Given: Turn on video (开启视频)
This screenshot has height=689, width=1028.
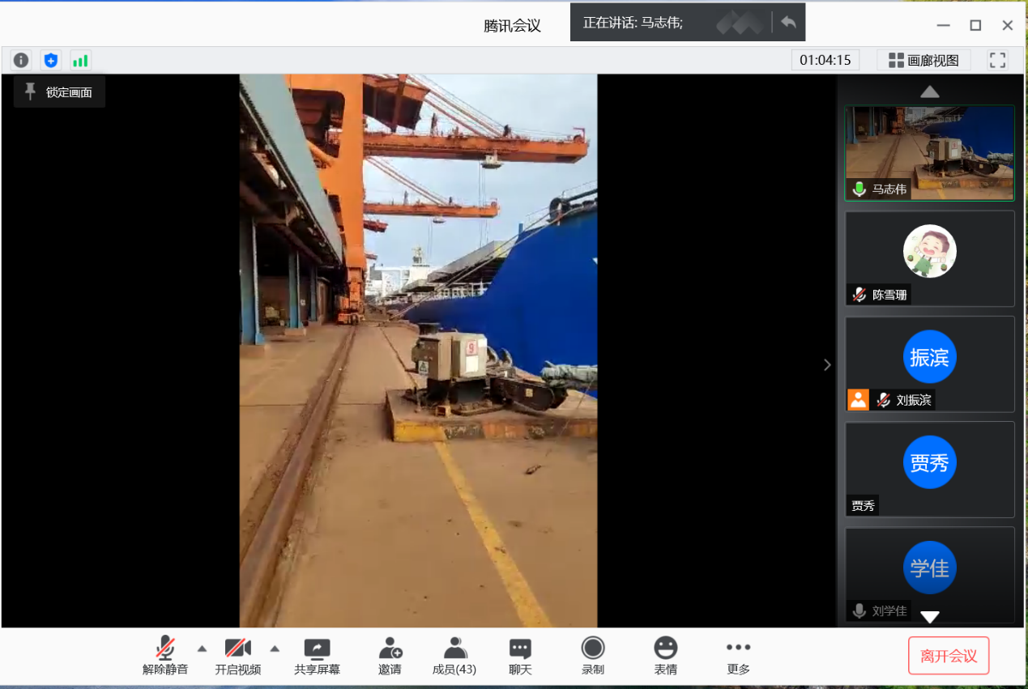Looking at the screenshot, I should tap(237, 655).
